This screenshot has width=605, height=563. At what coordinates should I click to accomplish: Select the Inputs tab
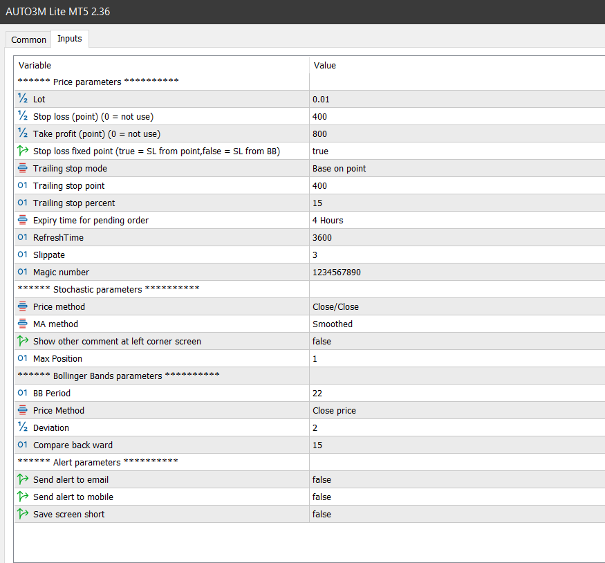pyautogui.click(x=69, y=39)
